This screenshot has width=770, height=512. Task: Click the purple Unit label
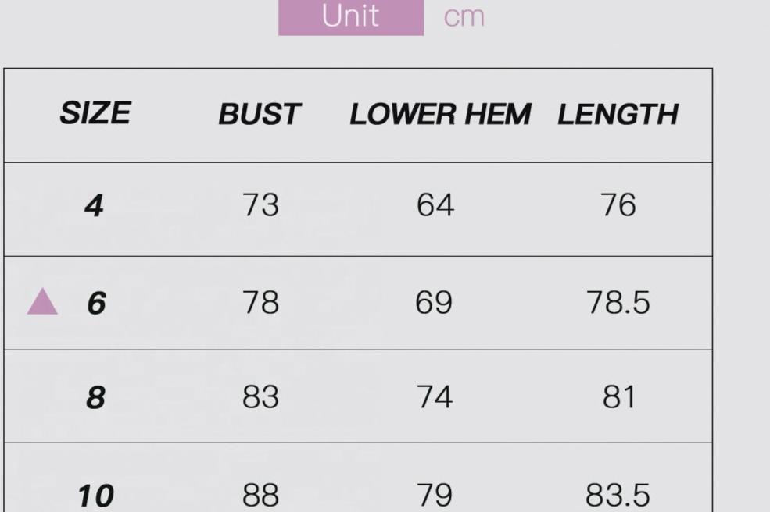[350, 16]
